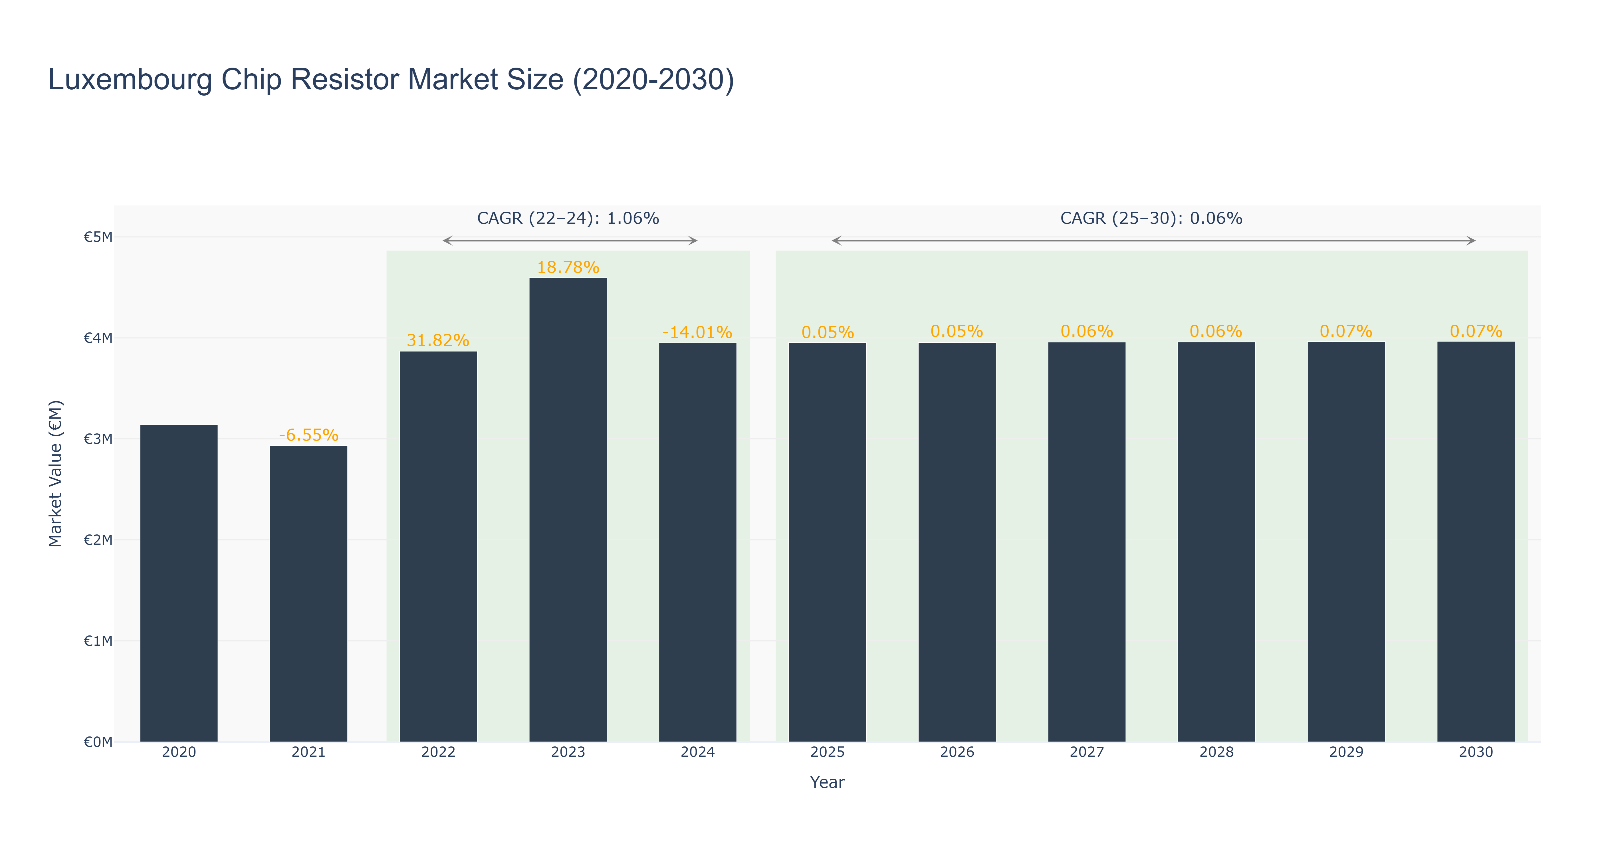Screen dimensions: 1598x856
Task: Click the "0.07%" label above 2030
Action: [1475, 331]
